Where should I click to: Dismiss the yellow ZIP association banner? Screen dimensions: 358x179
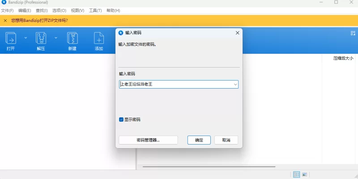tap(5, 21)
